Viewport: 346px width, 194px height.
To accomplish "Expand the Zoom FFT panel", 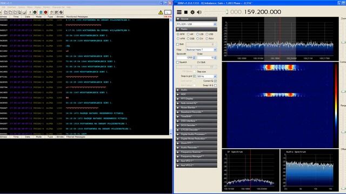I will 196,143.
